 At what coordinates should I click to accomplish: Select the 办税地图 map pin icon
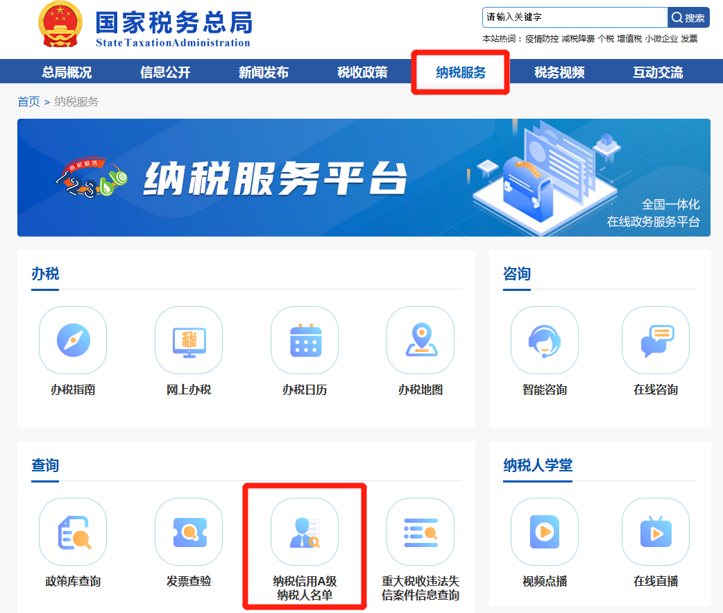tap(420, 340)
